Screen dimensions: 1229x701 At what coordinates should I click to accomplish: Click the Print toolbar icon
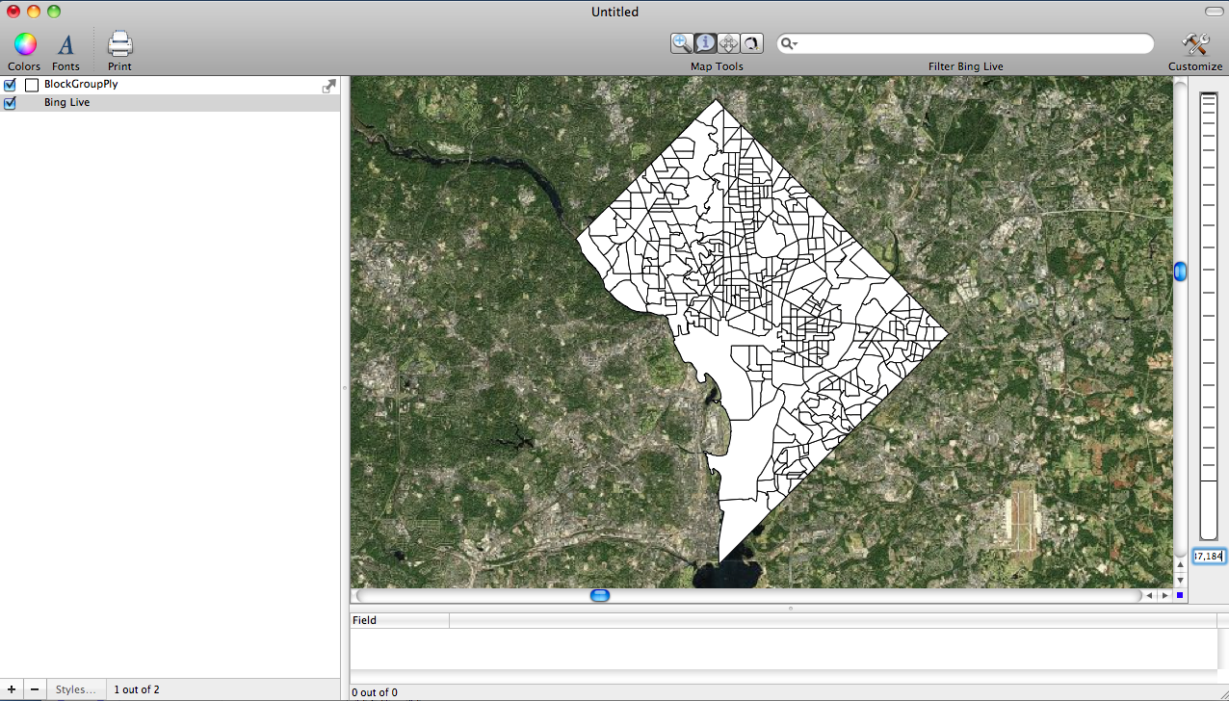[x=119, y=44]
